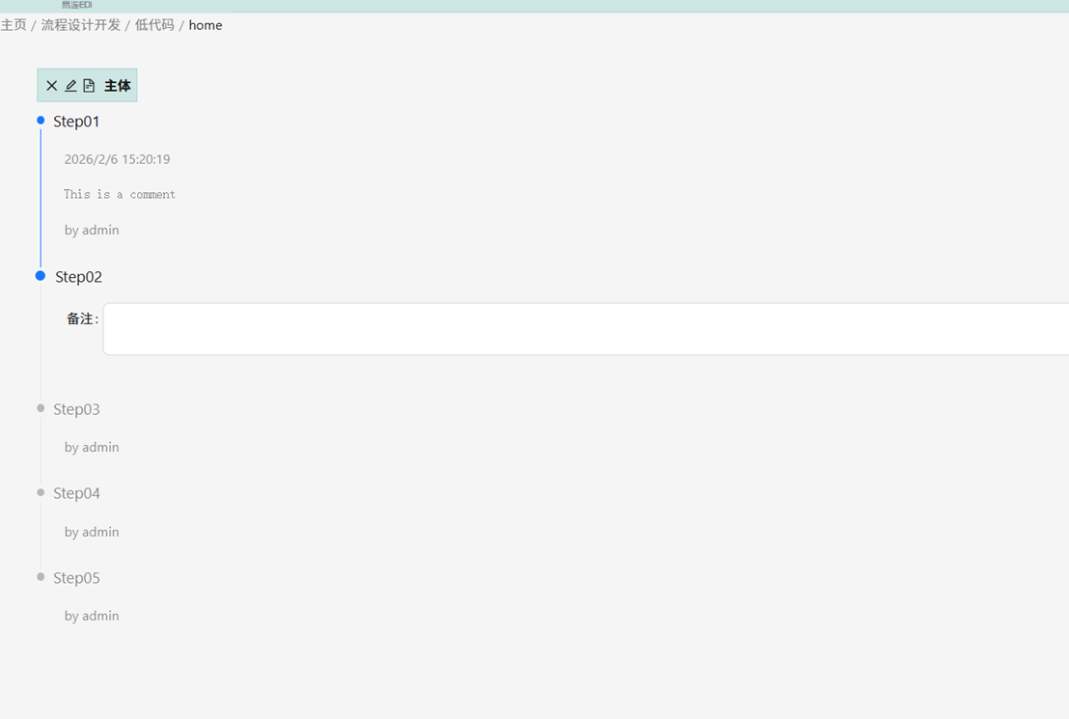Click the pencil edit icon

point(70,86)
